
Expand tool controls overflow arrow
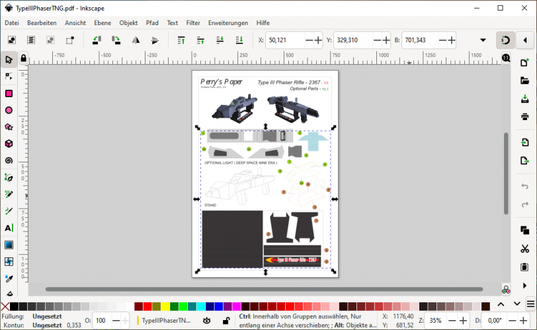(x=483, y=40)
